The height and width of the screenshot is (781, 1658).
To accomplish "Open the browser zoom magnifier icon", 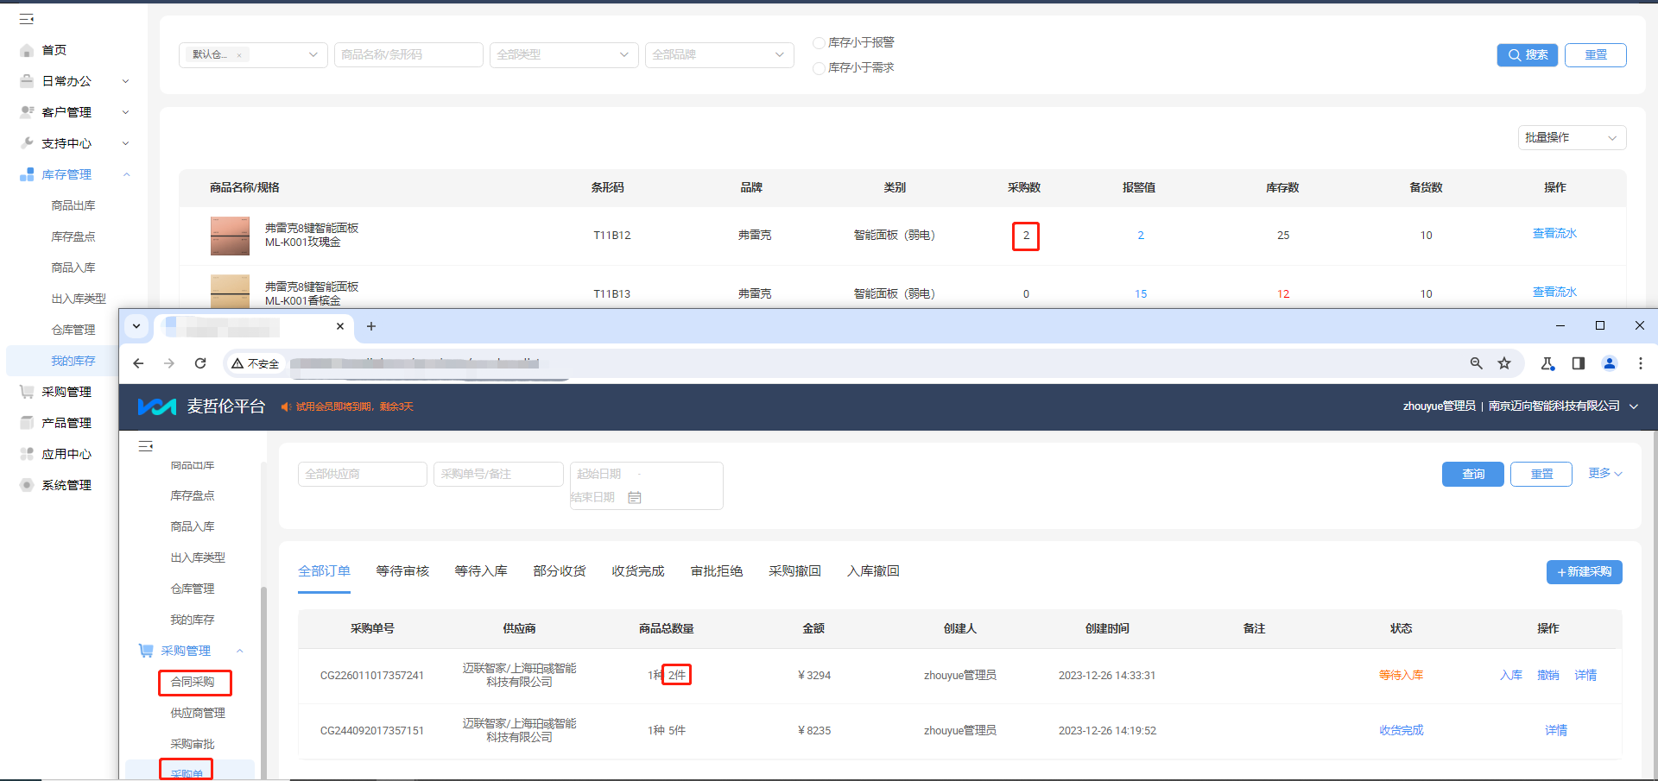I will coord(1477,363).
